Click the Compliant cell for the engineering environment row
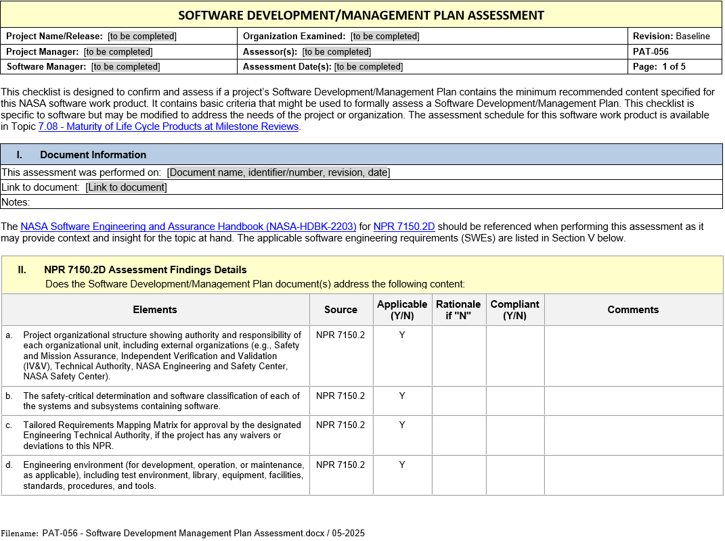The height and width of the screenshot is (541, 725). point(514,475)
